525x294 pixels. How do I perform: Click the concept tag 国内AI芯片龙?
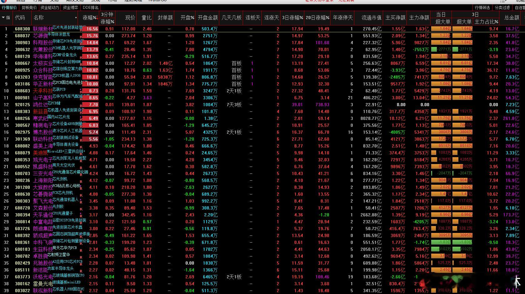tap(58, 117)
